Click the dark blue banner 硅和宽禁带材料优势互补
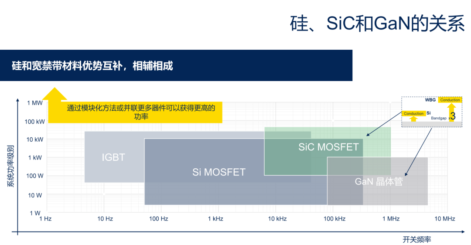The width and height of the screenshot is (471, 245). pyautogui.click(x=176, y=65)
